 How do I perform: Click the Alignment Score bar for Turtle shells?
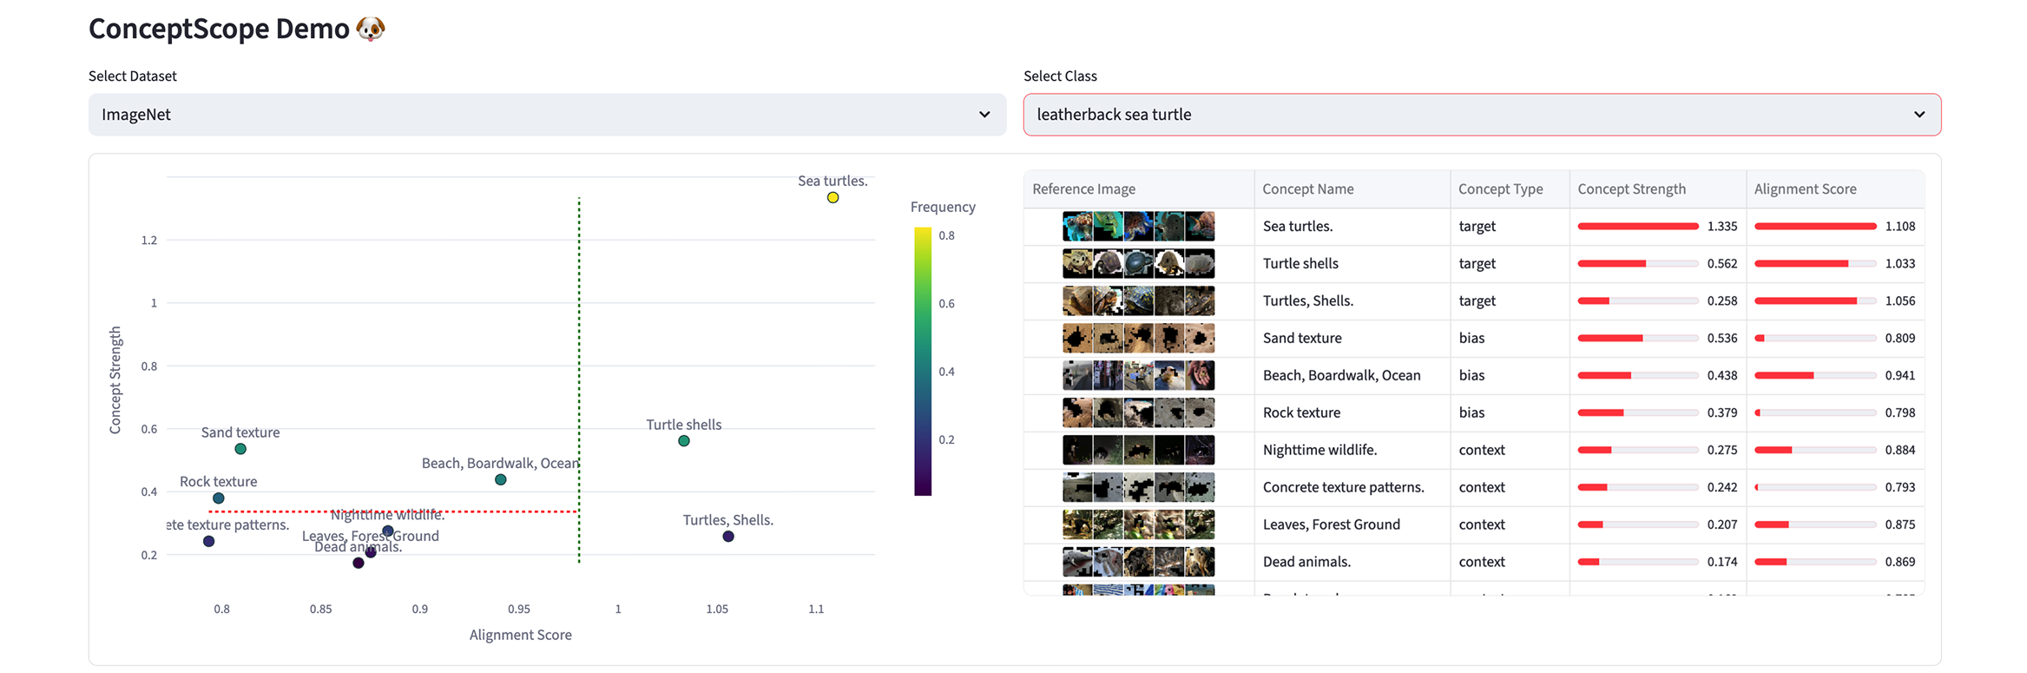(1814, 264)
